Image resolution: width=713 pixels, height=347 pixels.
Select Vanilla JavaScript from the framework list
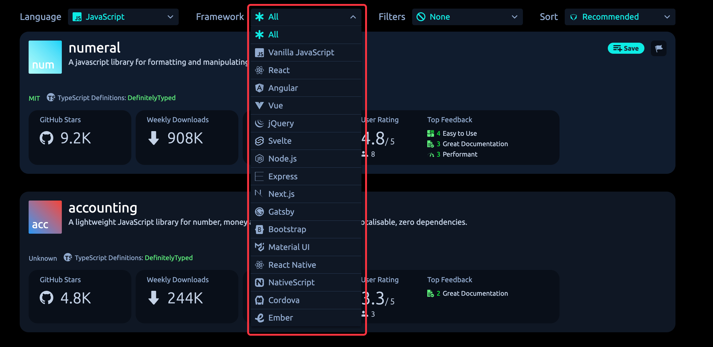point(301,53)
